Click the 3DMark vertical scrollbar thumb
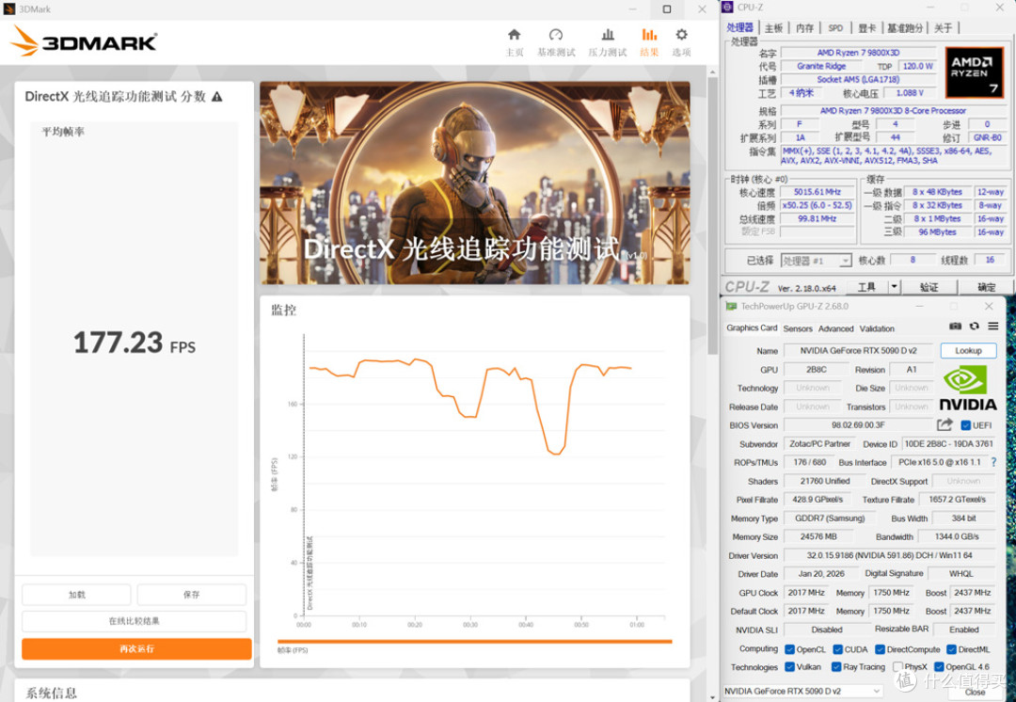The image size is (1016, 702). (712, 215)
